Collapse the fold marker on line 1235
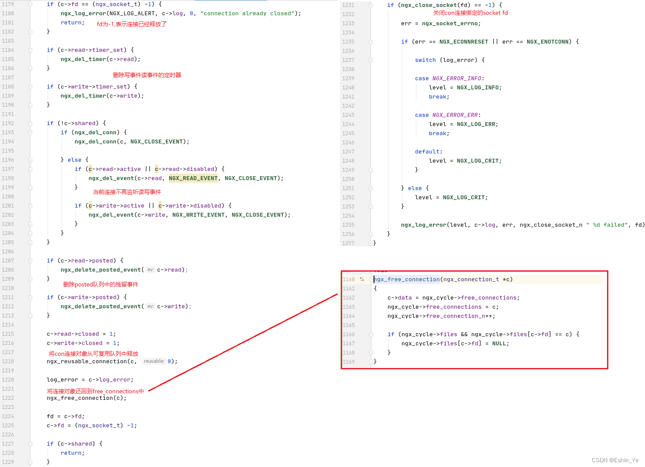 click(371, 42)
